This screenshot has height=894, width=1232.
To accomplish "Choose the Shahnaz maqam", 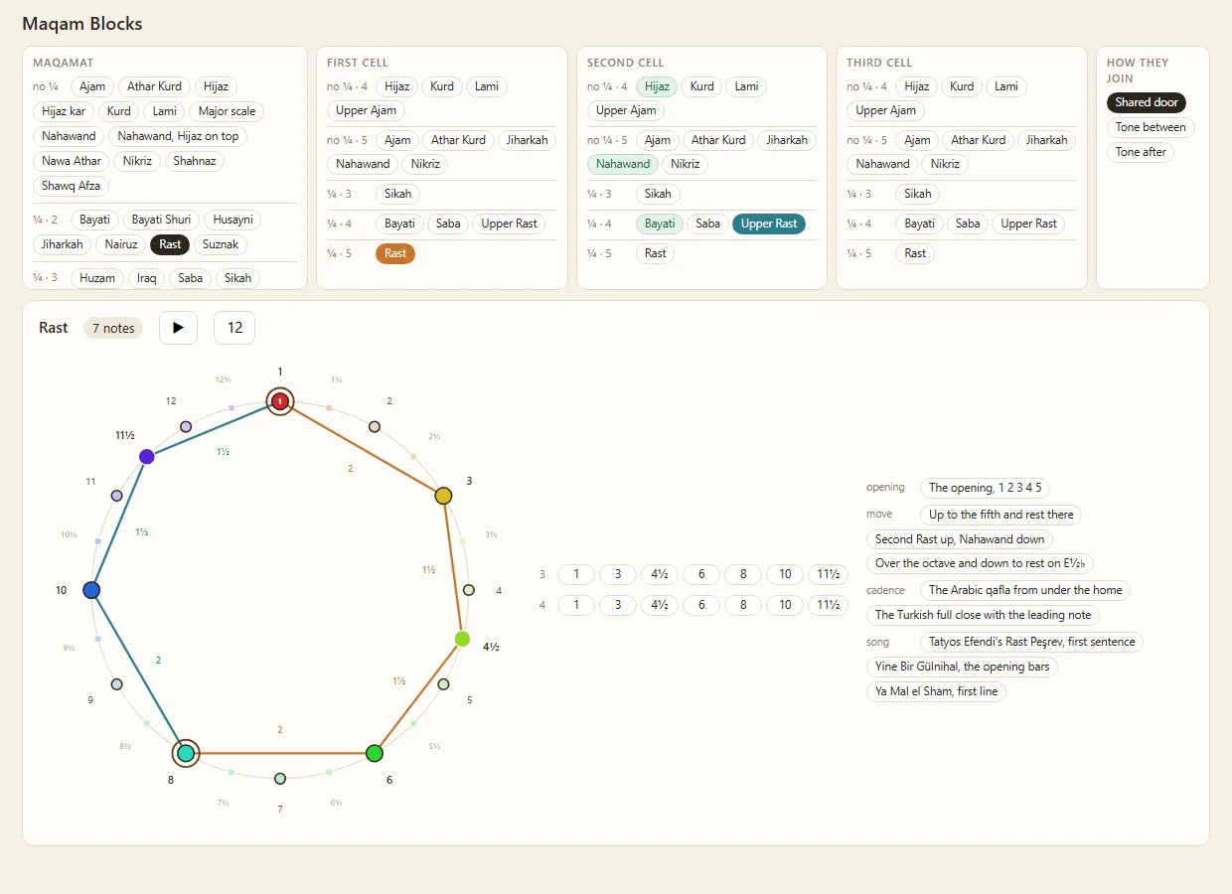I will click(194, 161).
